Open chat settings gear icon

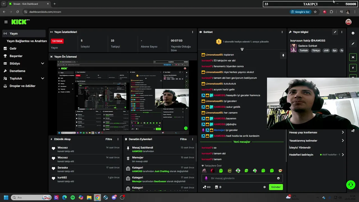pos(264,187)
